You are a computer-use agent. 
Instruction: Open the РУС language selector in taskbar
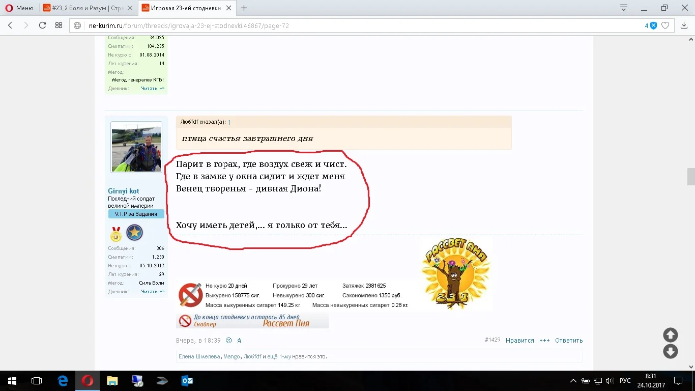point(625,380)
